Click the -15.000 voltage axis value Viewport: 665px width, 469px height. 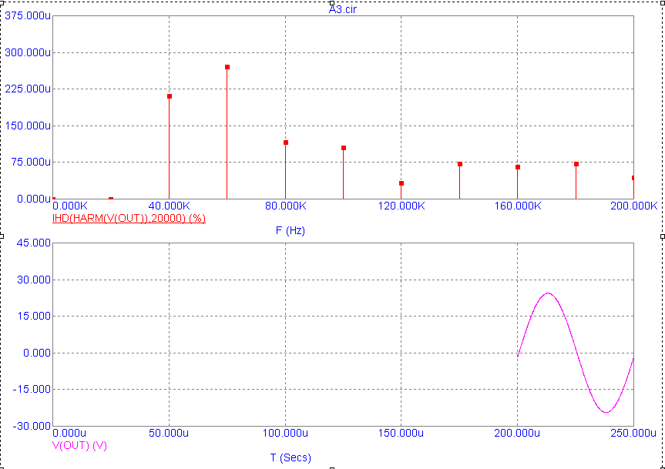click(x=32, y=390)
